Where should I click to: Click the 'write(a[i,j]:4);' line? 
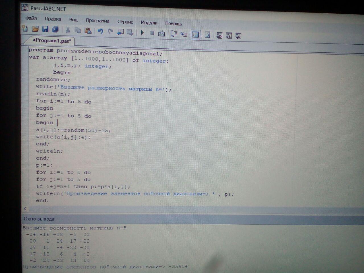pyautogui.click(x=63, y=137)
